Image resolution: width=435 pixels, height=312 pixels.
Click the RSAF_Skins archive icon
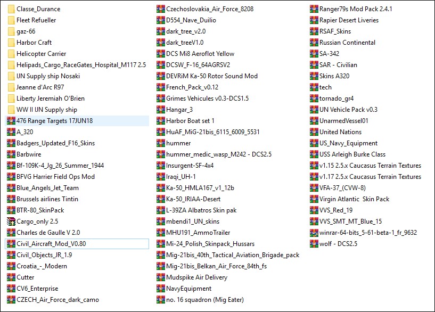[314, 31]
